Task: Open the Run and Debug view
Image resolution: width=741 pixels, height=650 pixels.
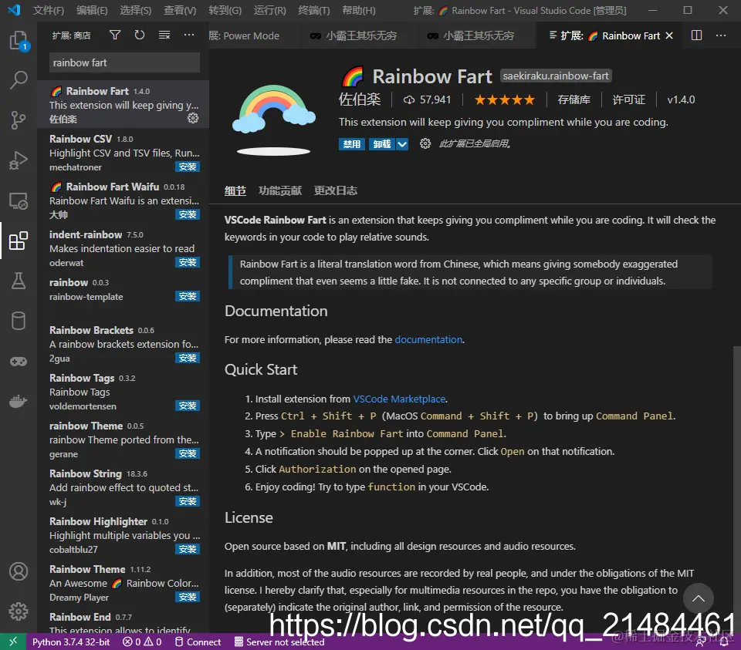Action: 19,160
